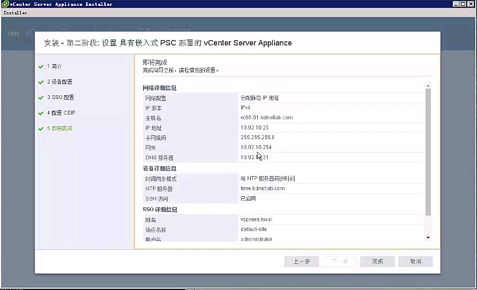The image size is (477, 290).
Task: Click the green checkmark beside 5 即将完成
Action: tap(41, 129)
